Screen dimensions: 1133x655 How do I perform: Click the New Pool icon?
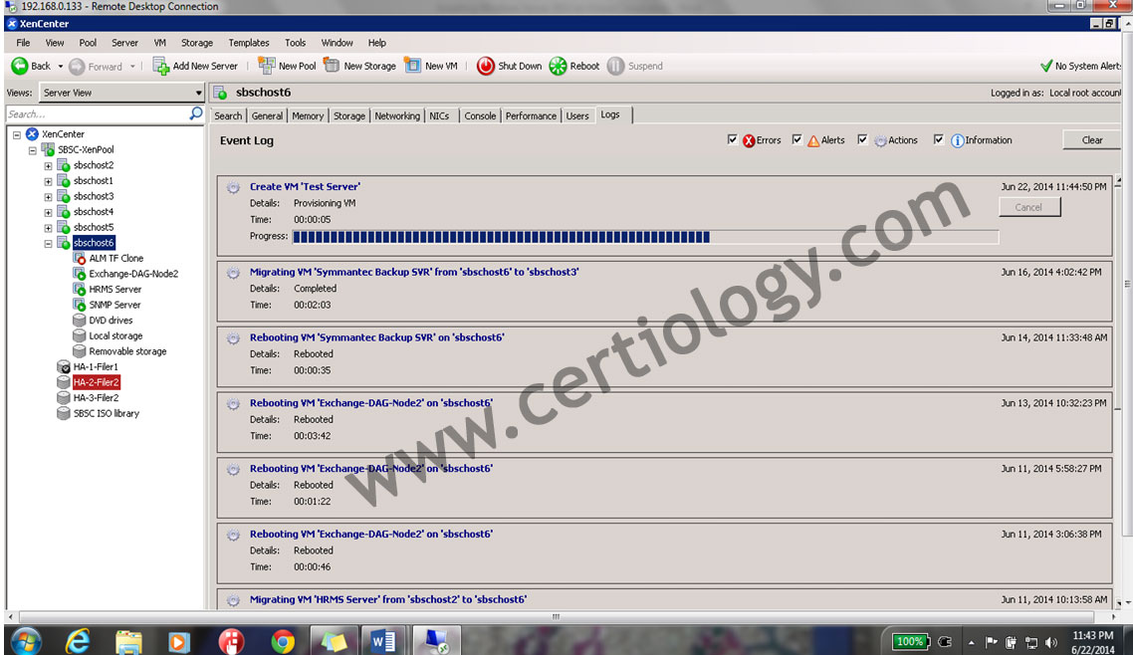point(267,66)
